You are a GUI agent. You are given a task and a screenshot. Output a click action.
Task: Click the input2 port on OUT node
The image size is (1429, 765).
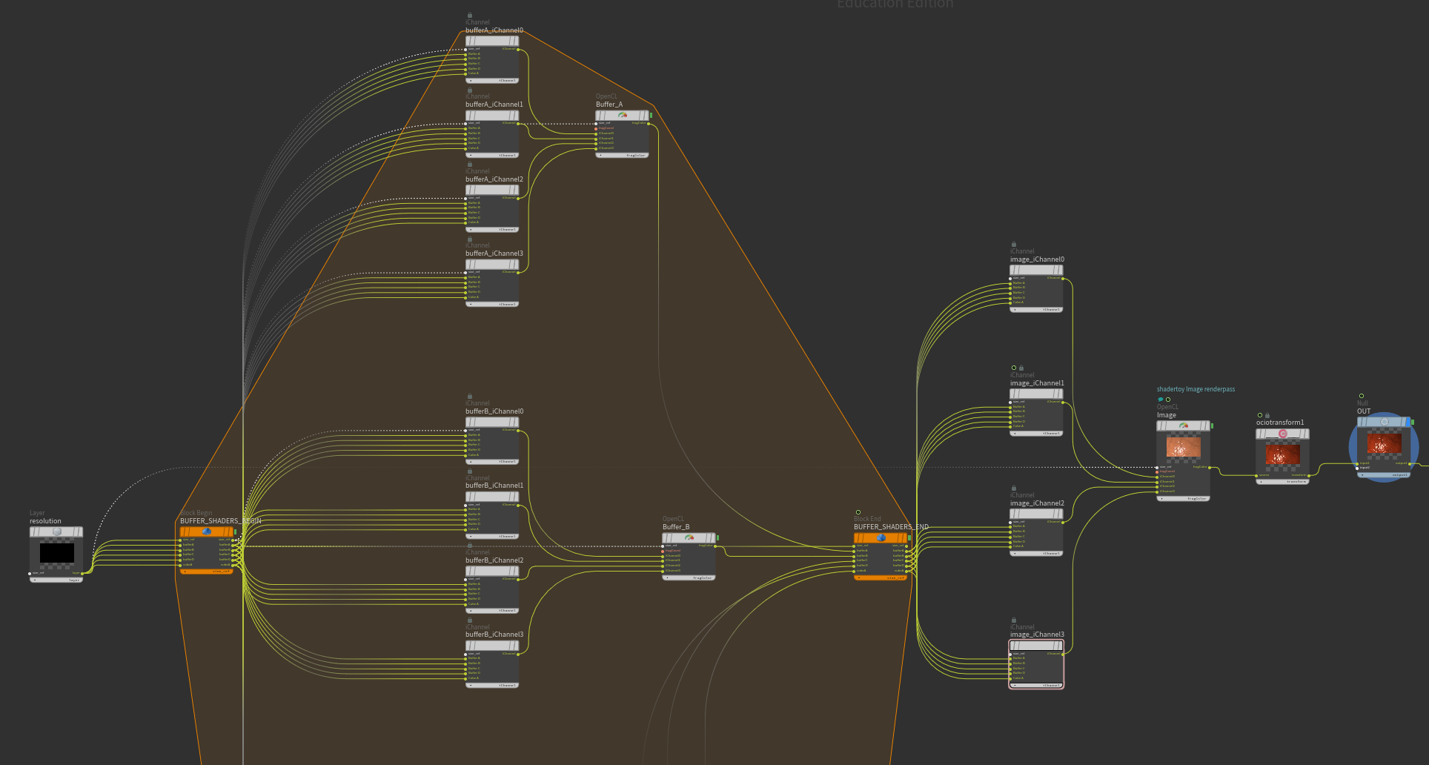1358,468
